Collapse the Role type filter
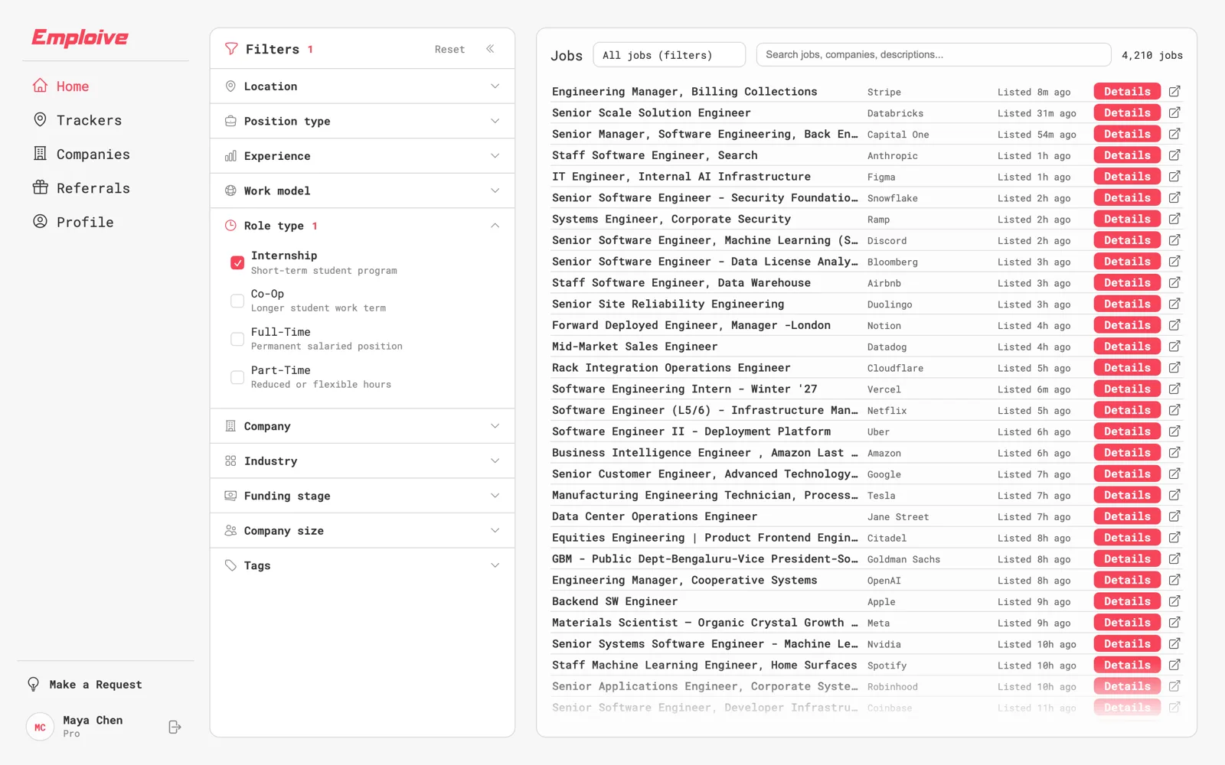 (x=362, y=226)
